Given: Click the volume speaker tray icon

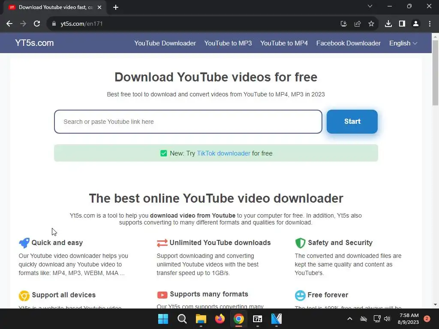Looking at the screenshot, I should [387, 319].
